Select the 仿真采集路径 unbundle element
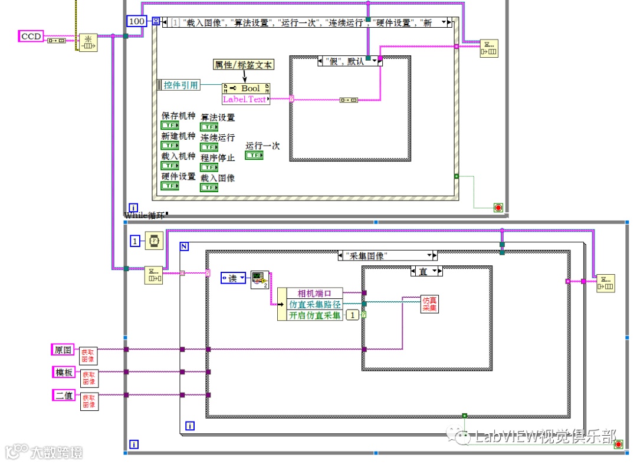The width and height of the screenshot is (637, 464). (x=314, y=304)
